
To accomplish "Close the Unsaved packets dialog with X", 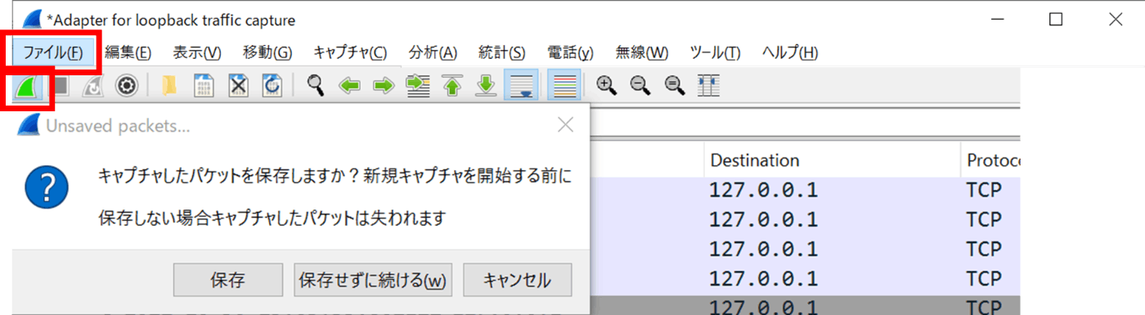I will tap(565, 125).
